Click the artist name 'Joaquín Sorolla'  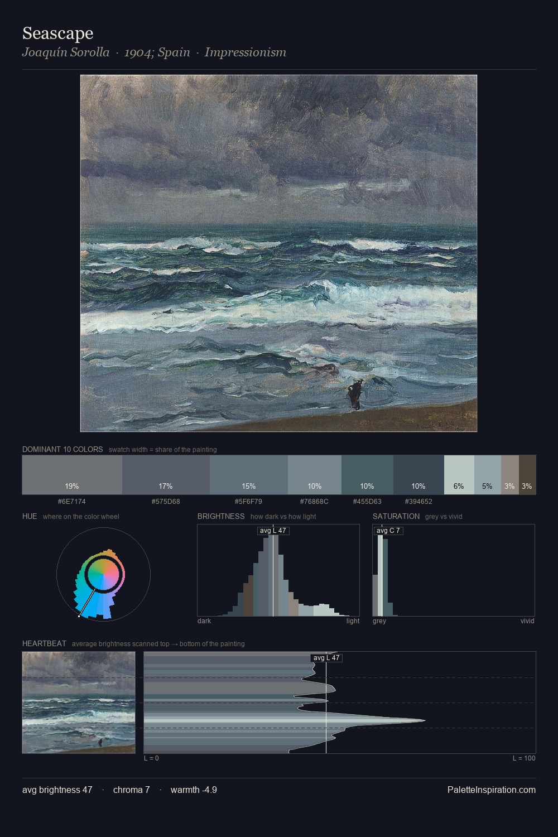pyautogui.click(x=66, y=52)
